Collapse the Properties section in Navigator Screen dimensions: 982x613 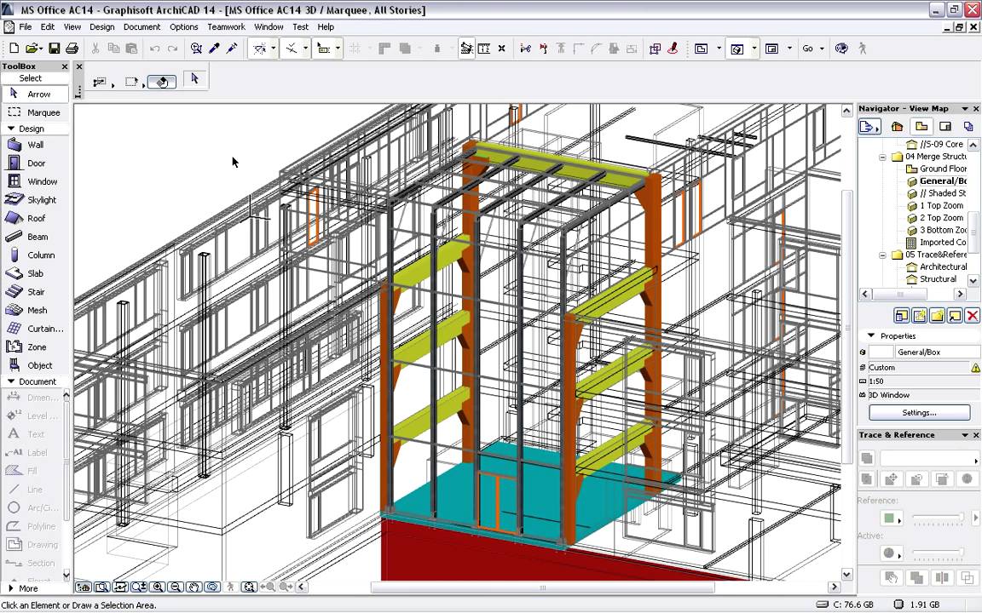tap(870, 336)
